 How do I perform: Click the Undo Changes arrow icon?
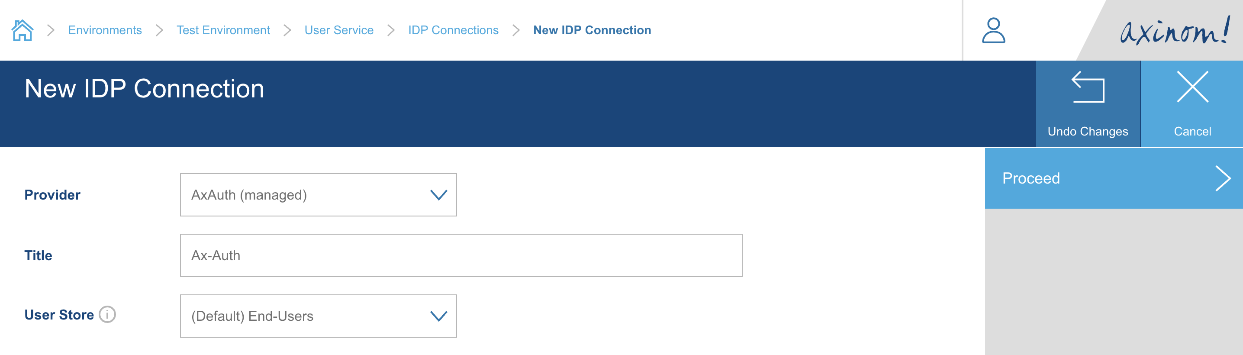tap(1087, 87)
